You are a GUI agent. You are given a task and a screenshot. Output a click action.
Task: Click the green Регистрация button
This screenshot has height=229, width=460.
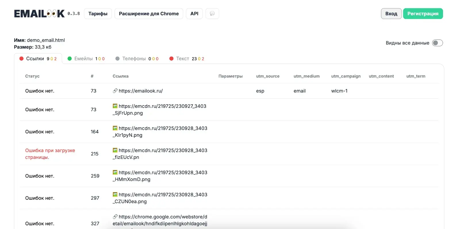(x=423, y=14)
